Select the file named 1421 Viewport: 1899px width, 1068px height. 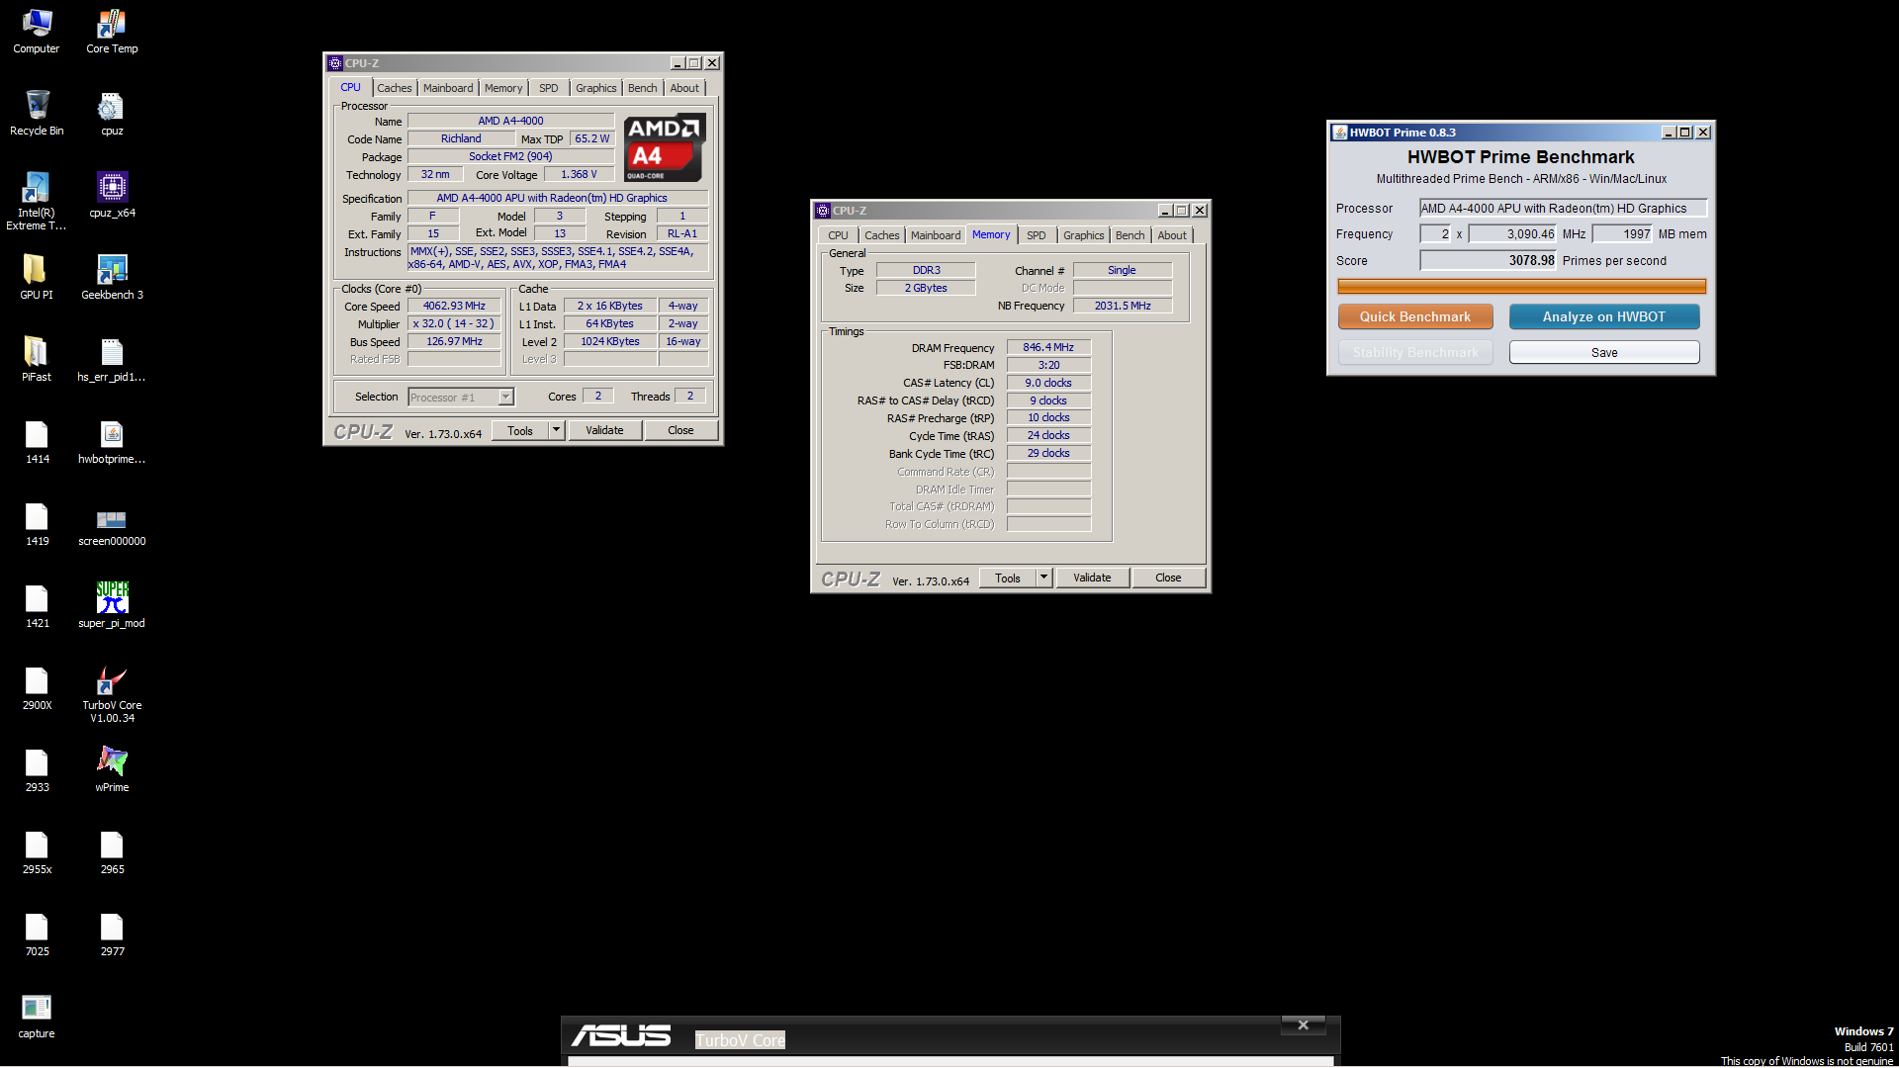pos(37,605)
